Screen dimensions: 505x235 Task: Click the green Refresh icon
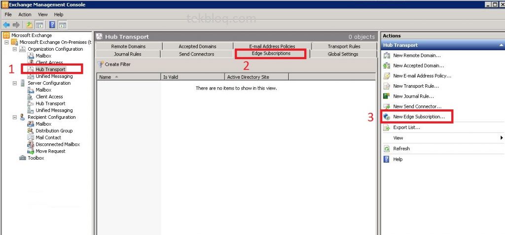click(387, 149)
